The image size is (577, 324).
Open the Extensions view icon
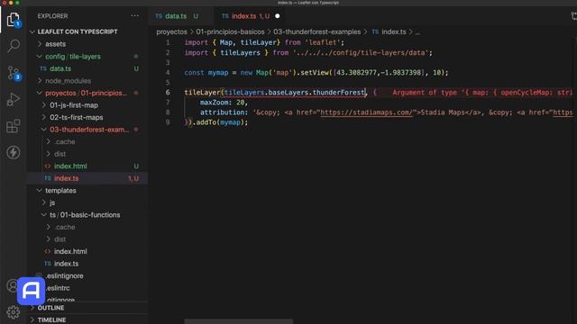tap(14, 126)
